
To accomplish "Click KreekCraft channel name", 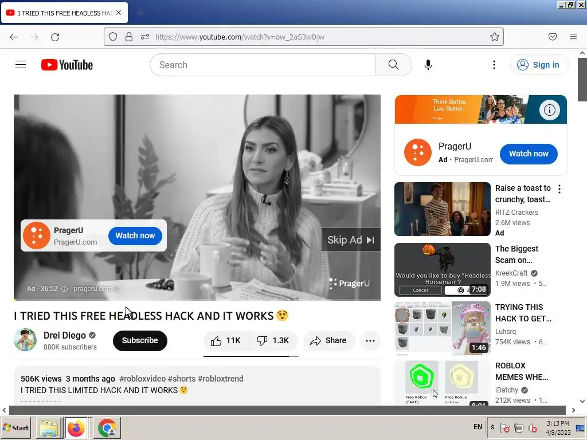I will [x=511, y=273].
